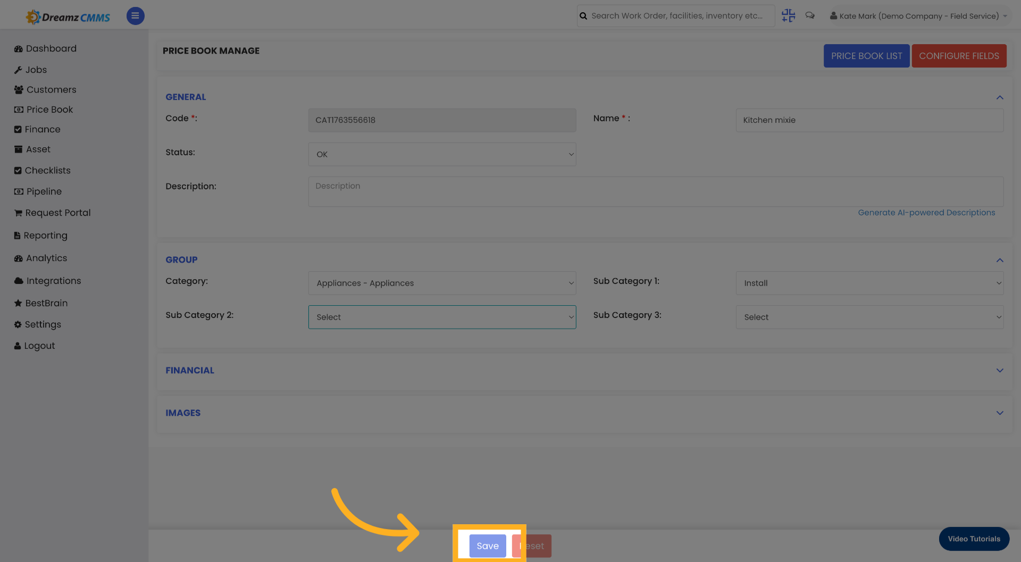The image size is (1021, 562).
Task: Go to Jobs in sidebar
Action: 36,70
